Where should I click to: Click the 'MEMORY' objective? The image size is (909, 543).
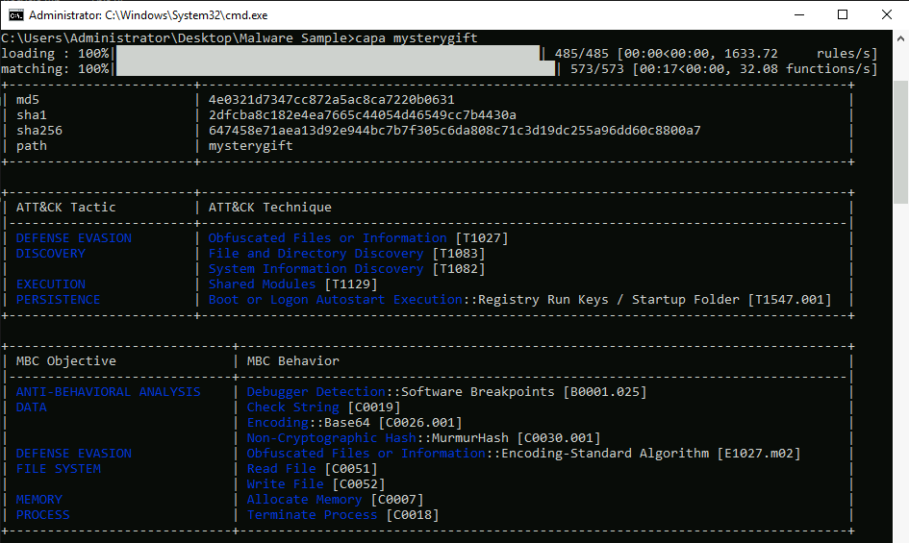coord(38,500)
